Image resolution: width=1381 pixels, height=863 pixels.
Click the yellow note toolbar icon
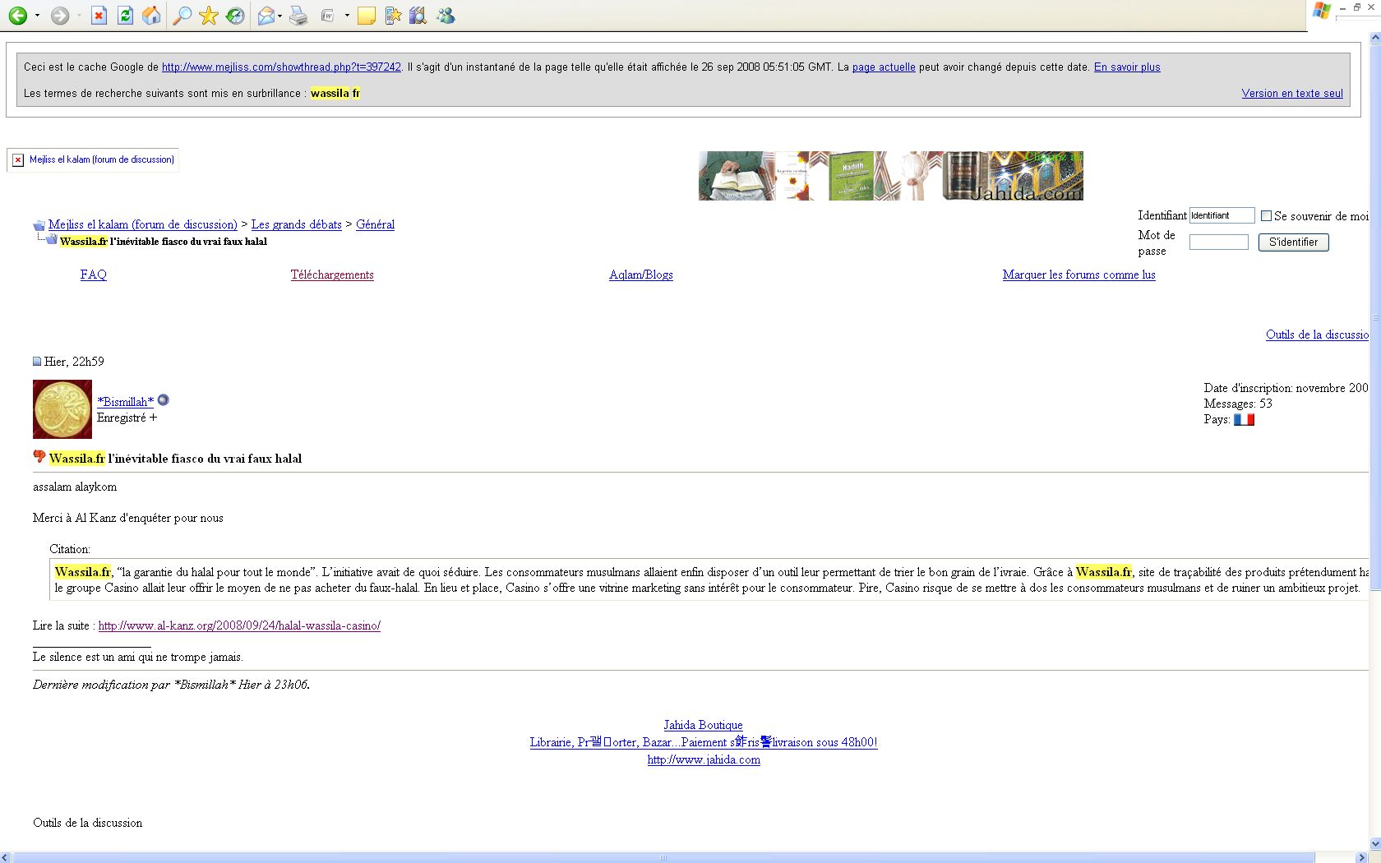tap(367, 16)
